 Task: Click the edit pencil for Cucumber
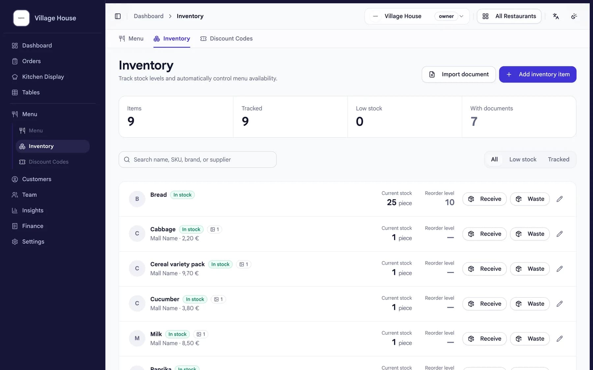[x=559, y=304]
